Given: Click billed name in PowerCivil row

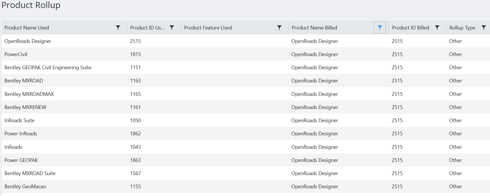Looking at the screenshot, I should 315,54.
